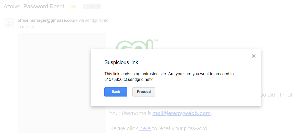Screen dimensions: 292x133
Task: Click the via link near sender
Action: click(81, 20)
